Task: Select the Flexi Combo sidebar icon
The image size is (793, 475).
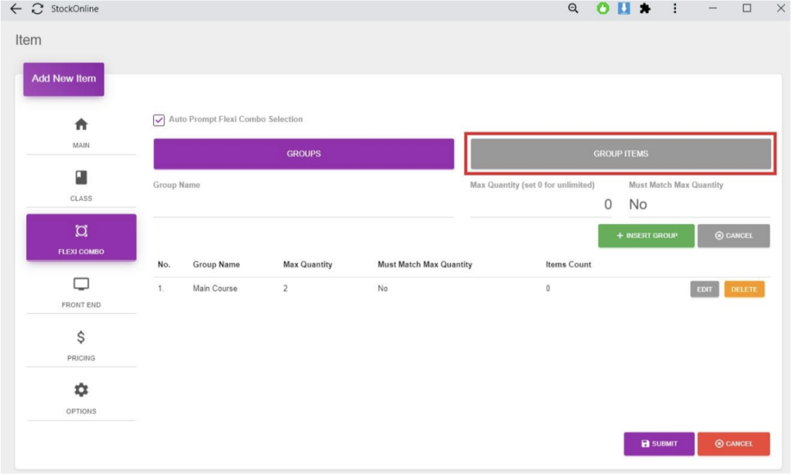Action: click(x=81, y=231)
